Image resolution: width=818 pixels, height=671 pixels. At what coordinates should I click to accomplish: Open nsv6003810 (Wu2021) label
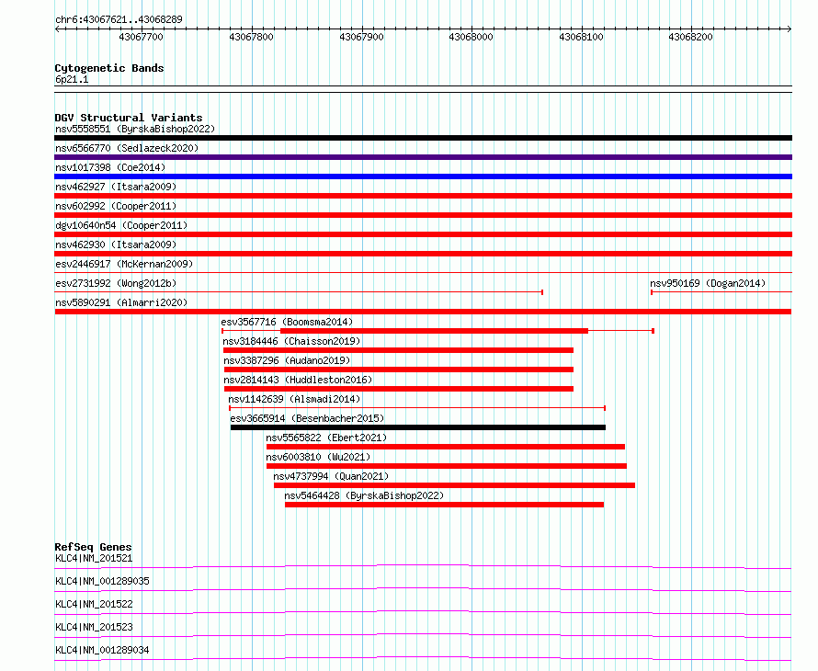point(318,457)
